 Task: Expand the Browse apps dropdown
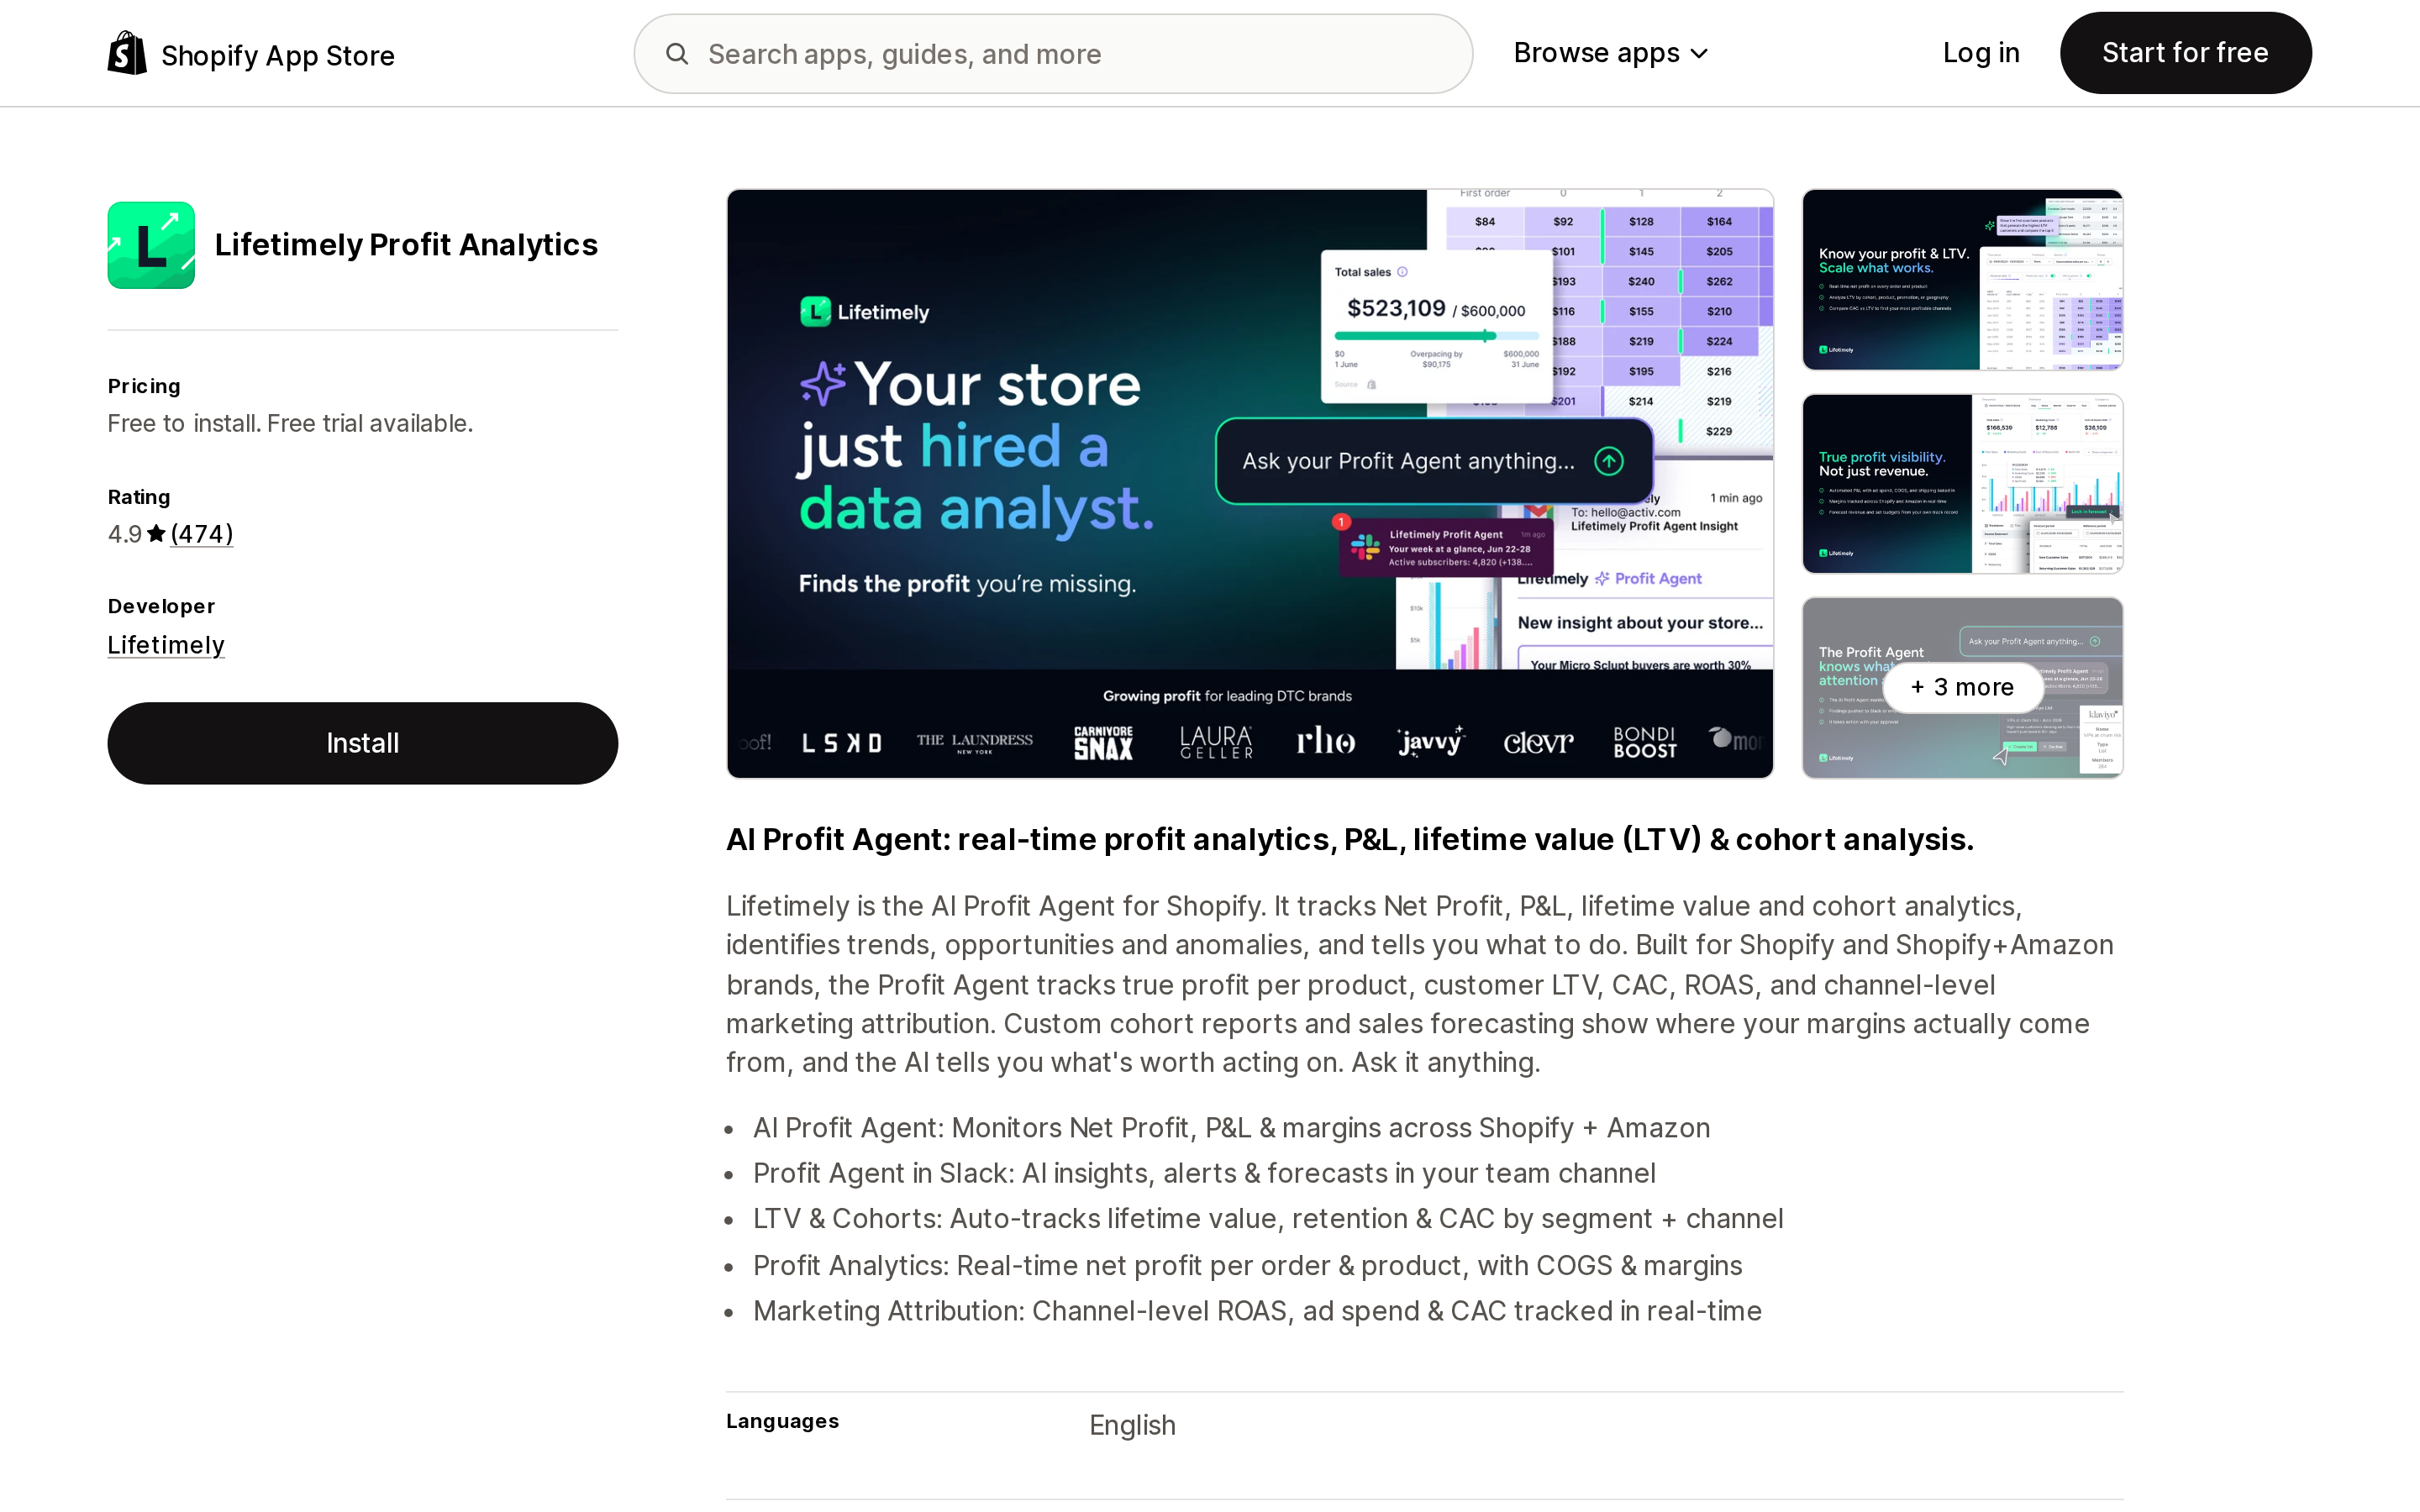pyautogui.click(x=1610, y=53)
